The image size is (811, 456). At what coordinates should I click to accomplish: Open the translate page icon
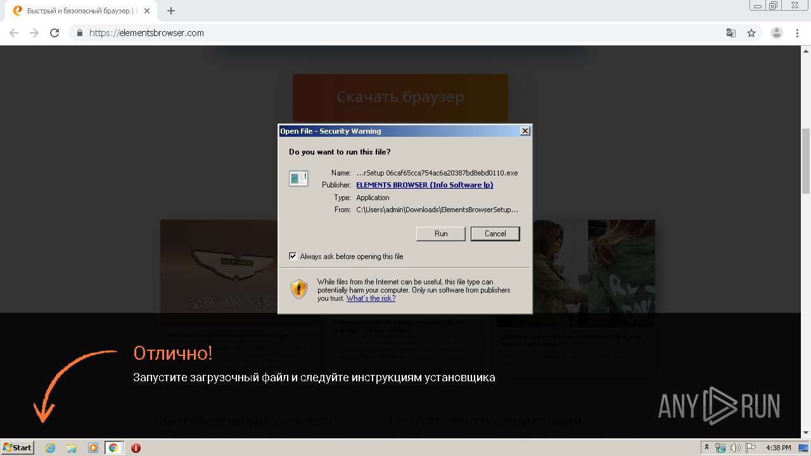pyautogui.click(x=731, y=33)
